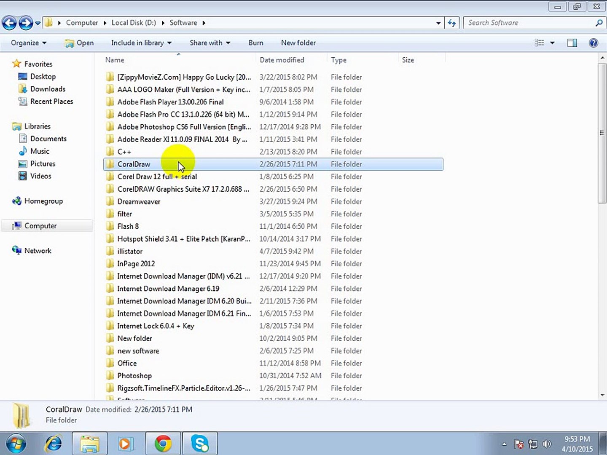Viewport: 607px width, 455px height.
Task: Open Google Chrome from taskbar
Action: [x=163, y=443]
